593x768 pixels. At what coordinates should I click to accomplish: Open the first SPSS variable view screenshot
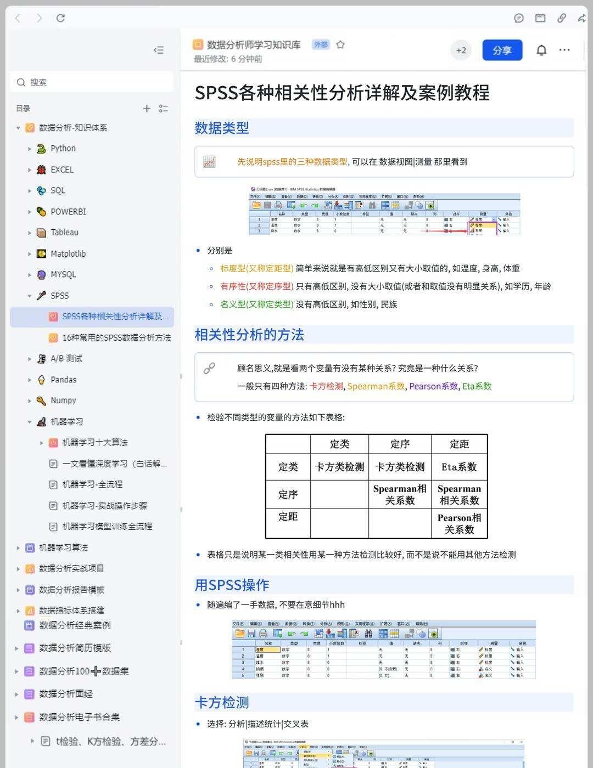coord(384,210)
